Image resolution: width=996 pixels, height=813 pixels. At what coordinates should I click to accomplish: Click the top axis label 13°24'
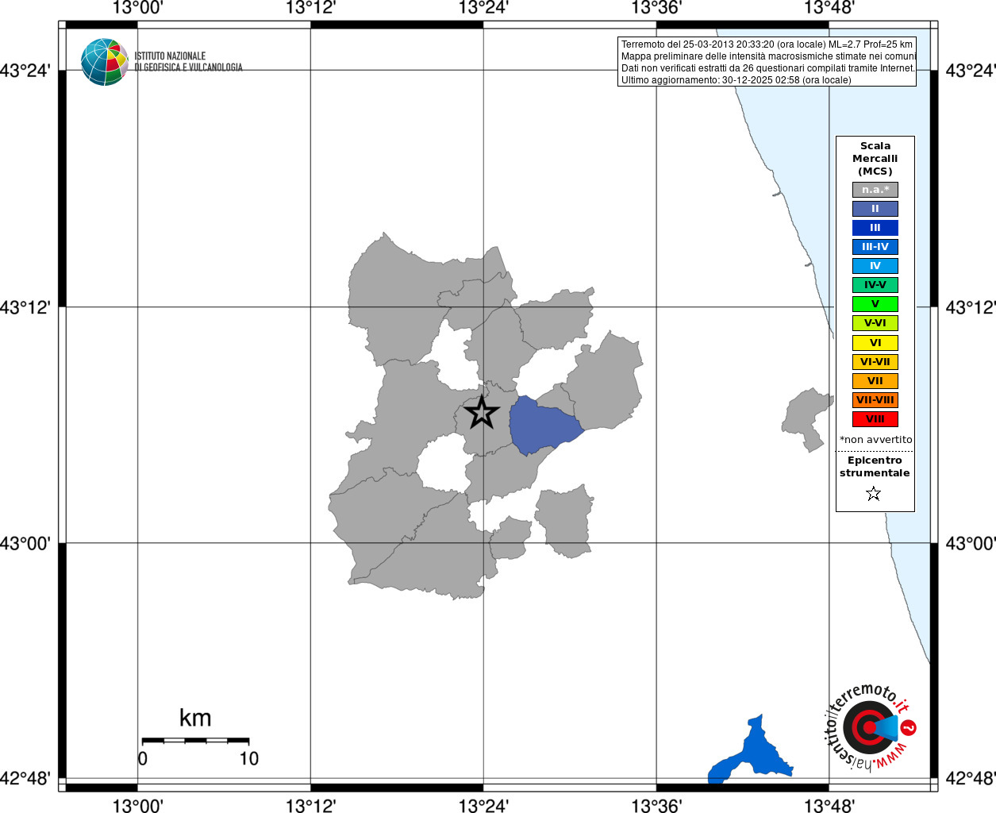[x=483, y=9]
